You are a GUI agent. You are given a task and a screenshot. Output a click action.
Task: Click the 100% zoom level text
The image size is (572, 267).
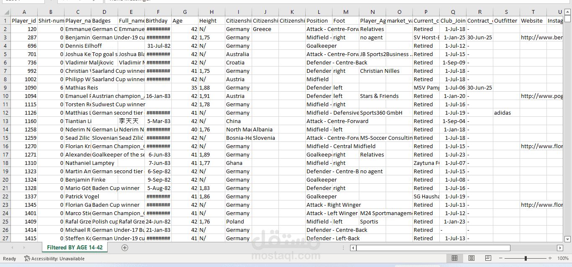pos(563,258)
